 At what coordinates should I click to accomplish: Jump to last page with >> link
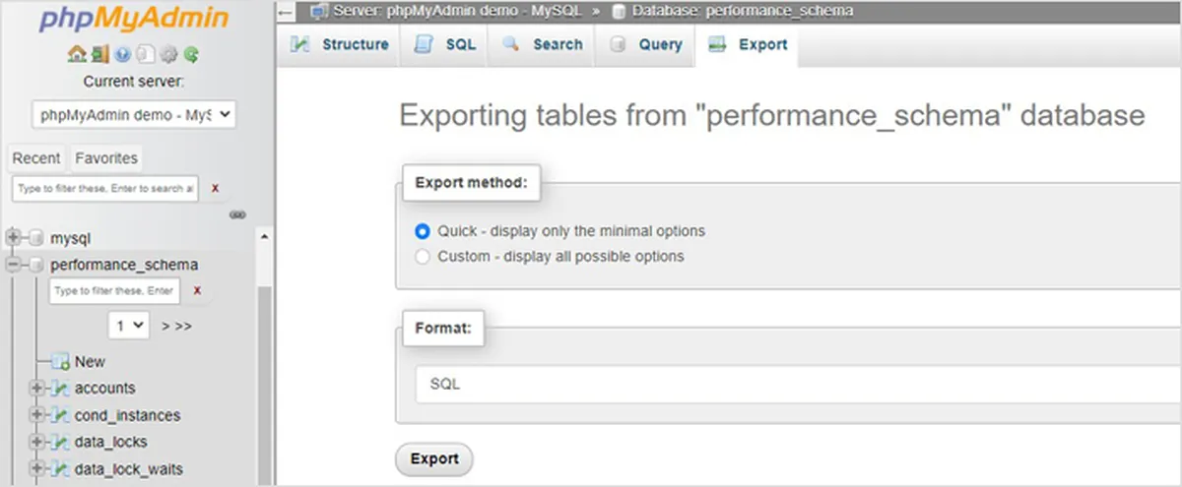click(183, 326)
